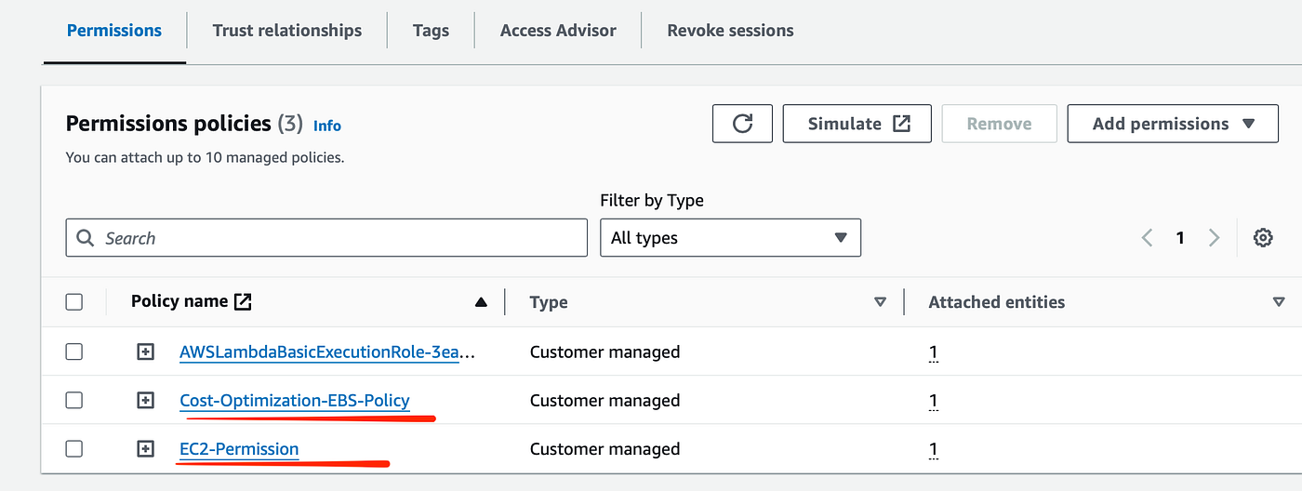Click into the policy Search field
The image size is (1302, 491).
point(325,238)
